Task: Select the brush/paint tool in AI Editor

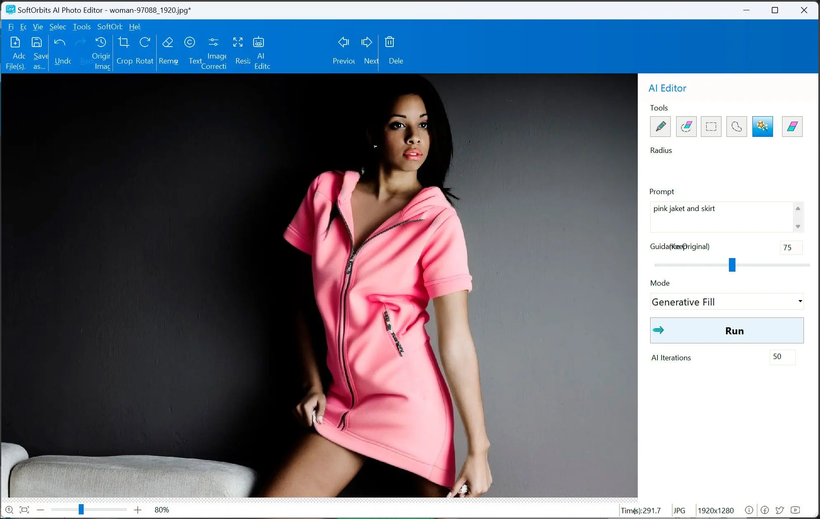Action: tap(660, 126)
